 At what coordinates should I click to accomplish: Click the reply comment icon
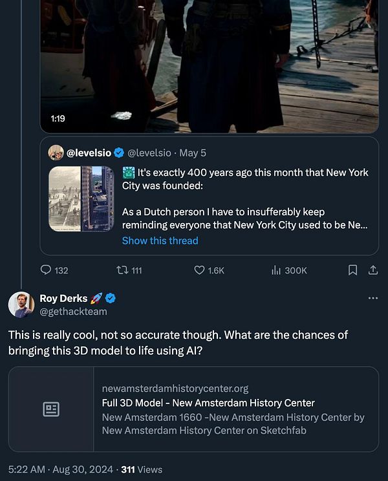pyautogui.click(x=46, y=270)
